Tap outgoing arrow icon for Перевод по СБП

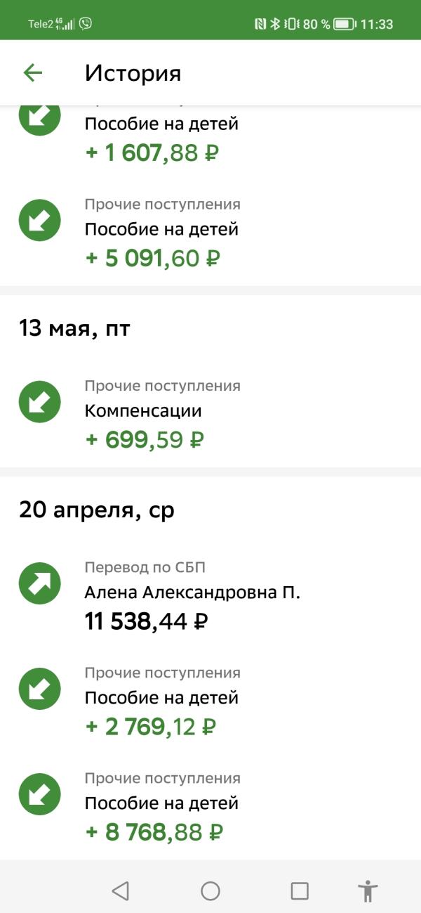click(x=40, y=583)
